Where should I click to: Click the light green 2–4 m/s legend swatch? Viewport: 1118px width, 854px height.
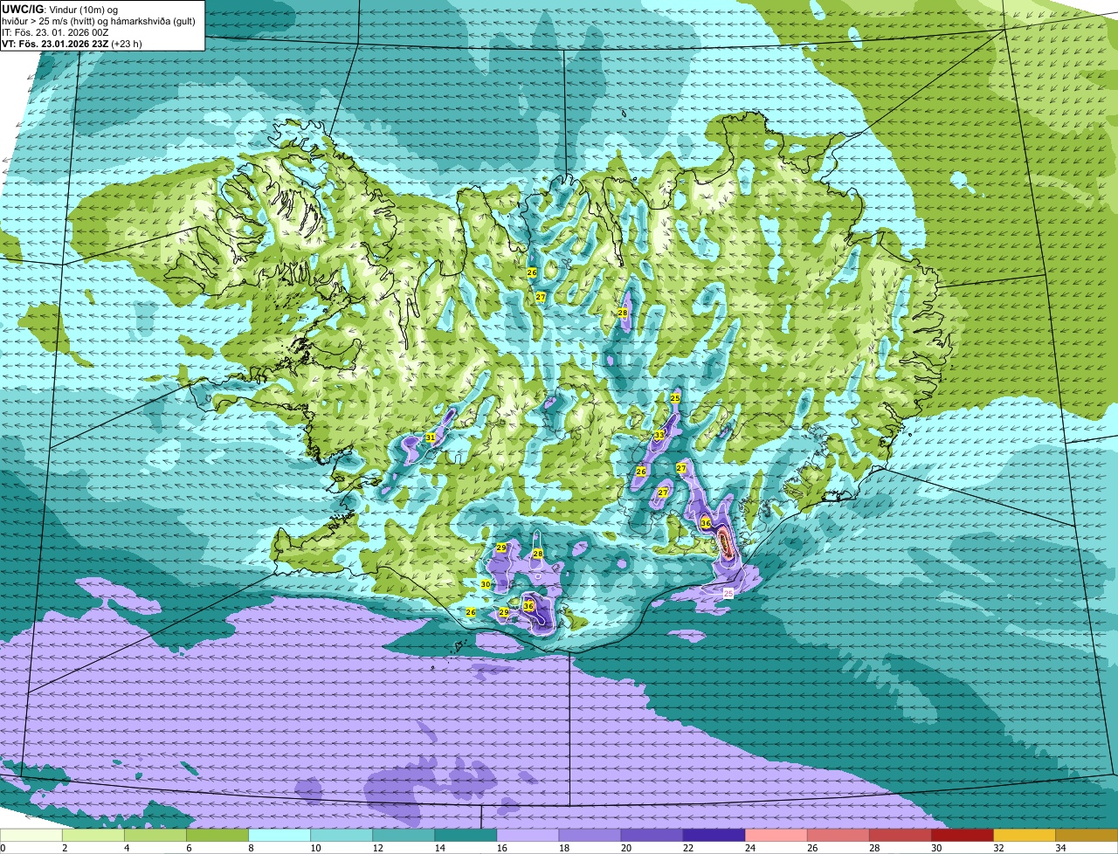[x=93, y=835]
